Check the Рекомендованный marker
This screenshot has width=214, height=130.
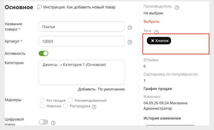(x=70, y=100)
